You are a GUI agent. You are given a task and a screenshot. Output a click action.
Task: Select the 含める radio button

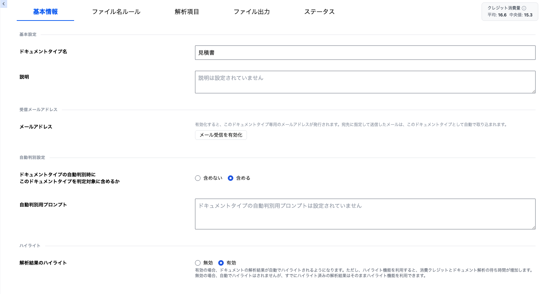tap(231, 178)
